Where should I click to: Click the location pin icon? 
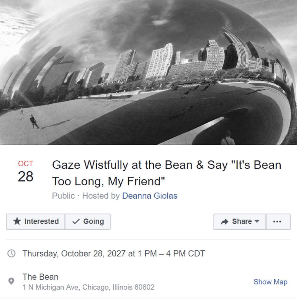(11, 281)
